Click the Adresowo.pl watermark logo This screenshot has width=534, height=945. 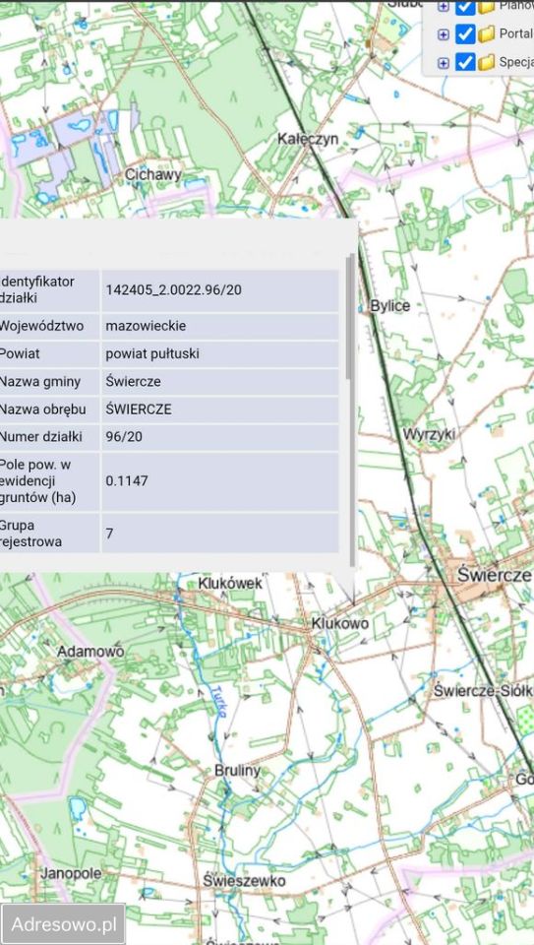tap(63, 924)
